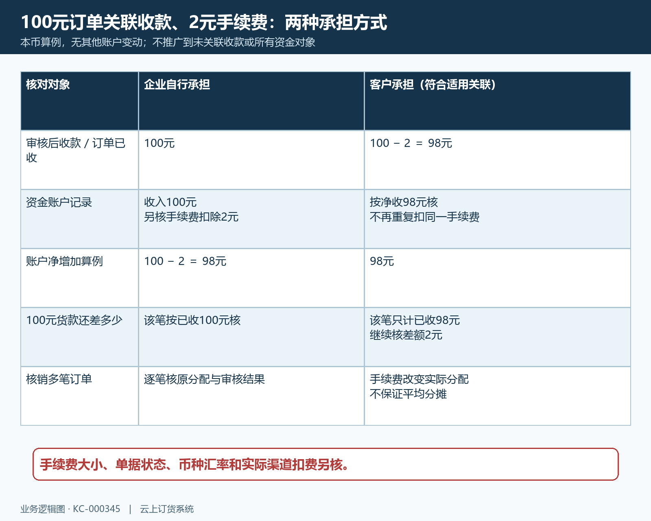The width and height of the screenshot is (651, 521).
Task: Select the footer label "云上订货系统"
Action: coord(167,509)
